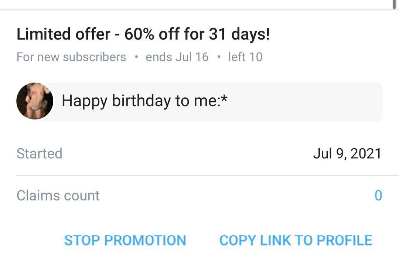The height and width of the screenshot is (254, 399).
Task: Click the 'Started' row label
Action: [39, 153]
